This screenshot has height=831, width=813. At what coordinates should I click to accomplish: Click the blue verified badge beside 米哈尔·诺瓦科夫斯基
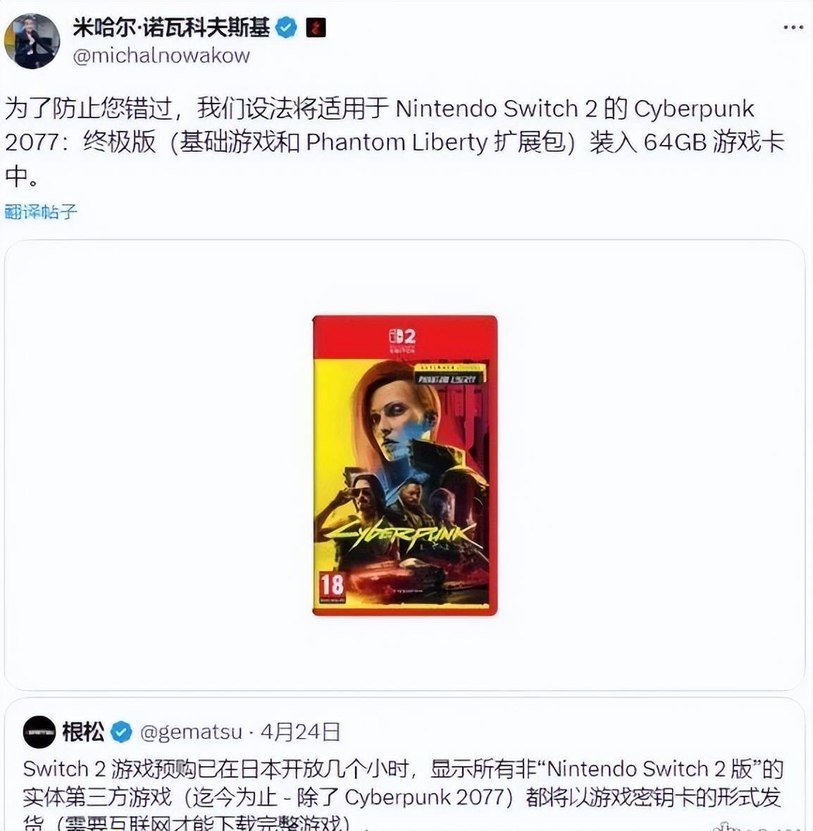(287, 27)
